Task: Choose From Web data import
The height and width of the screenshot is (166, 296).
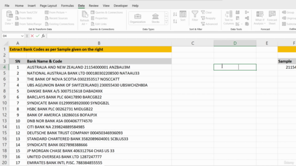Action: 24,18
